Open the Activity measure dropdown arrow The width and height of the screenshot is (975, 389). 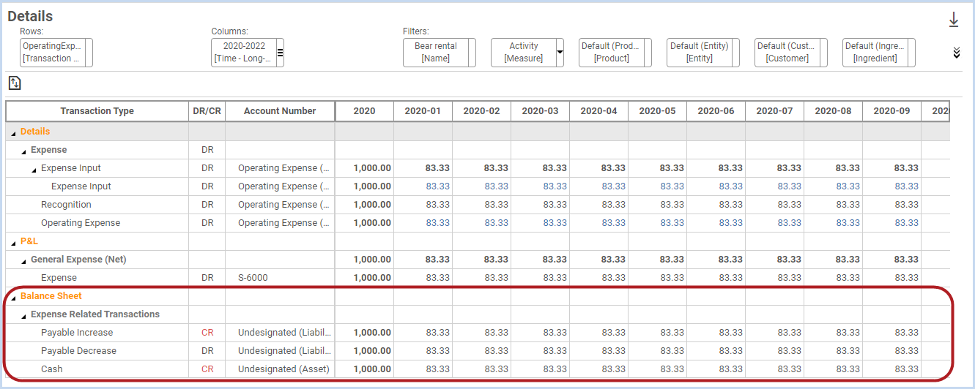pos(560,53)
